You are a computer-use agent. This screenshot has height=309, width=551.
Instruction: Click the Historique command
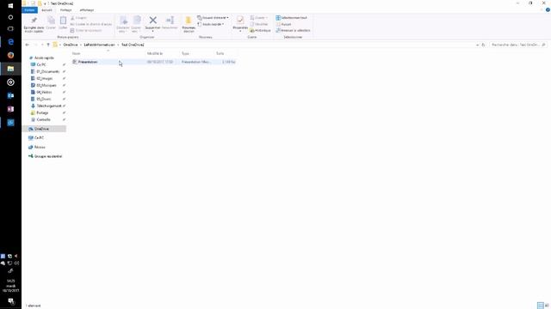coord(260,31)
